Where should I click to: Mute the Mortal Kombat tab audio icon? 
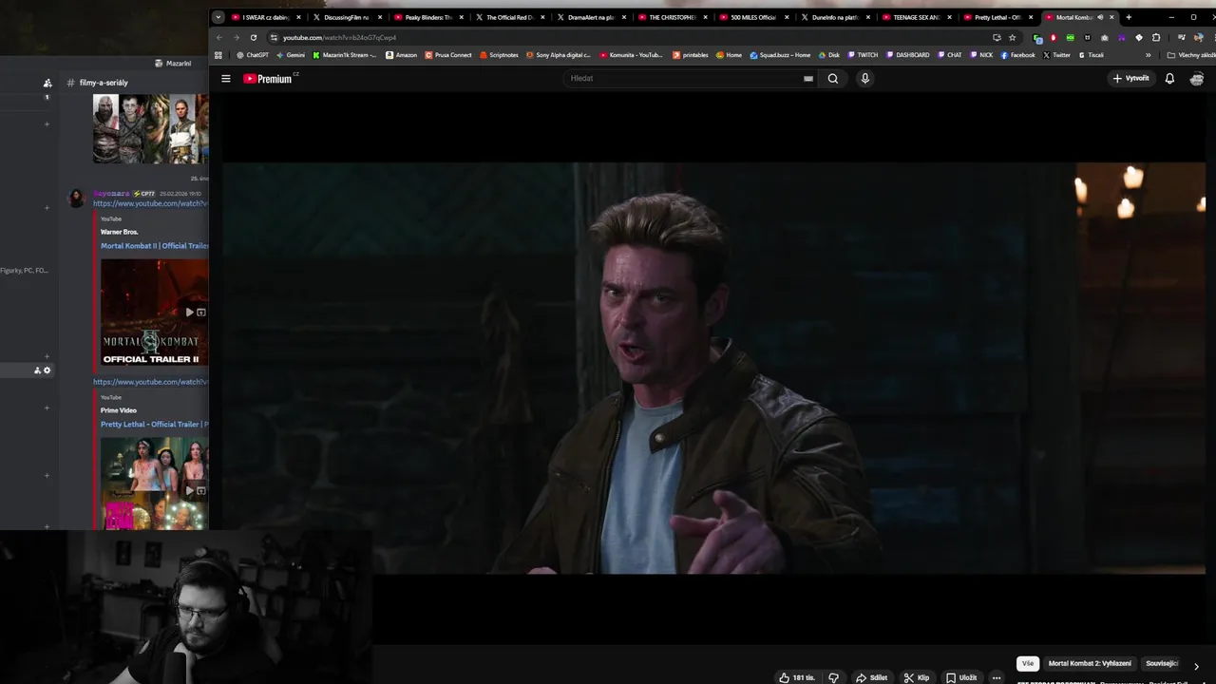pos(1100,17)
